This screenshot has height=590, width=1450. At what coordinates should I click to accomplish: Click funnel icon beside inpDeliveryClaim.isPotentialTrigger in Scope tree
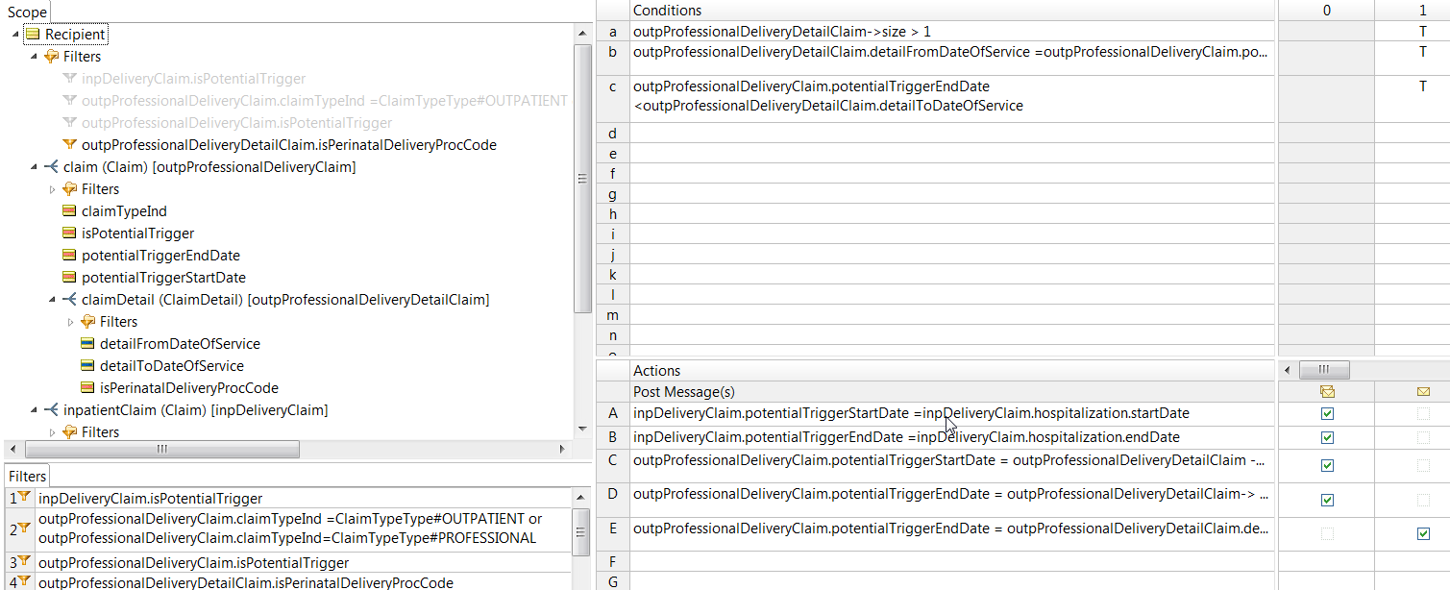[69, 79]
